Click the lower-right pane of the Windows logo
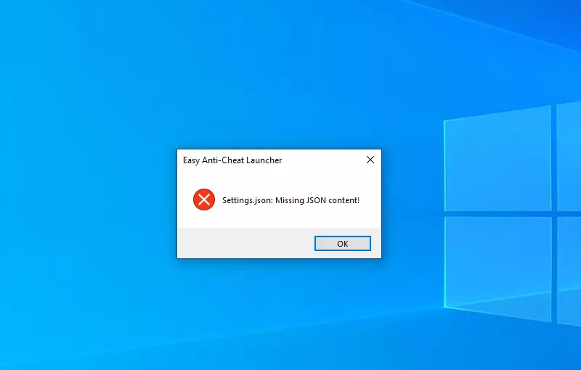 coord(569,272)
